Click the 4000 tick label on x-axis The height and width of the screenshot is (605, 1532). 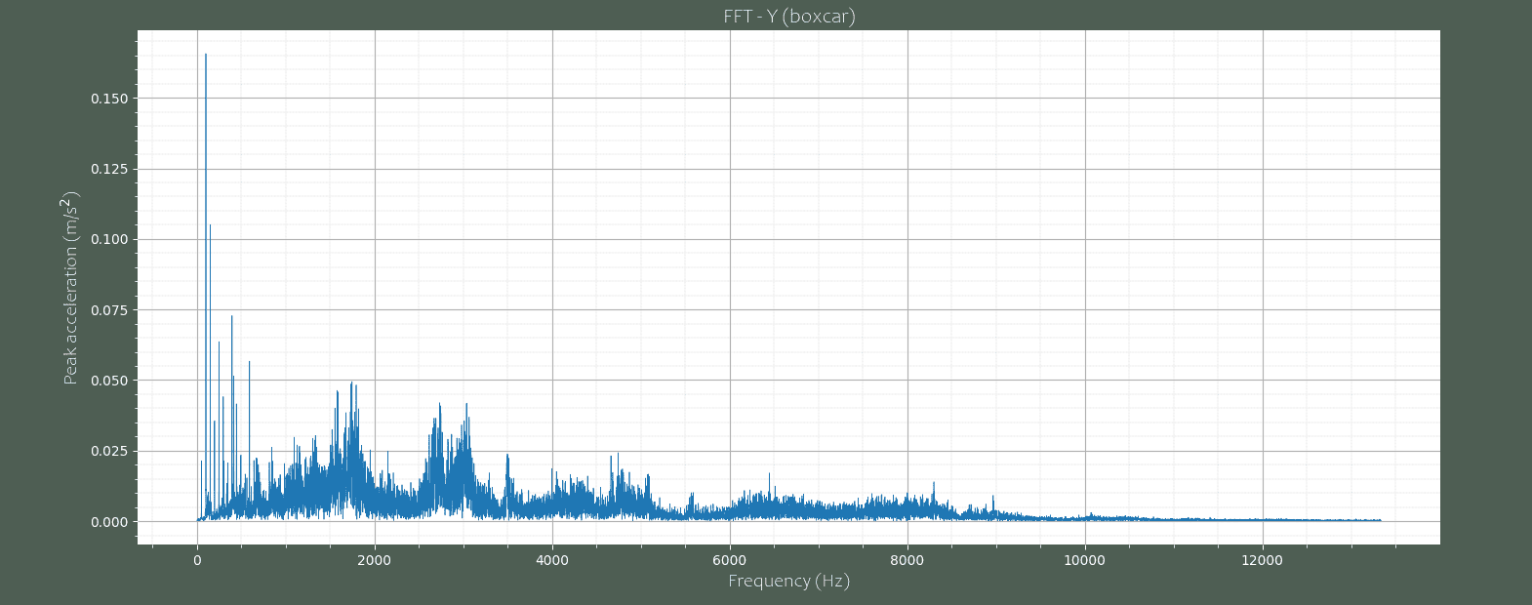[552, 560]
